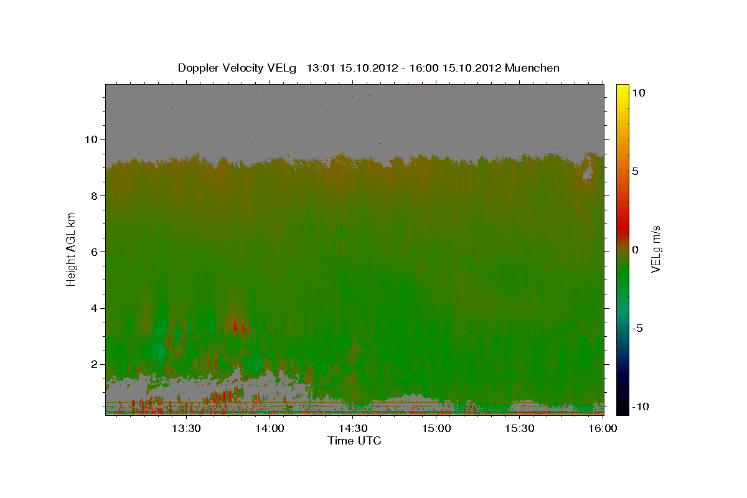The image size is (747, 498).
Task: Click the height tick label 10
Action: [x=92, y=139]
